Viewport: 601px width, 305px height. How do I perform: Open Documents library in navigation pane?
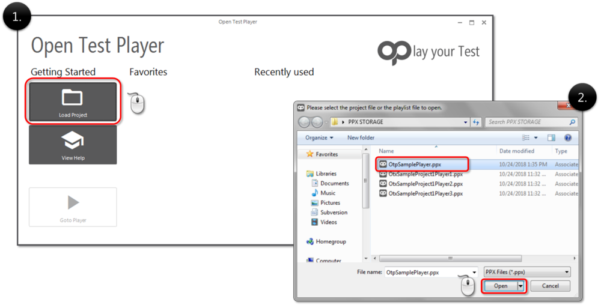(334, 183)
